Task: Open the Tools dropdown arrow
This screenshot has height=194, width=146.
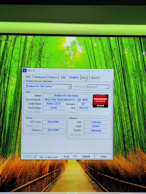Action: click(x=75, y=156)
